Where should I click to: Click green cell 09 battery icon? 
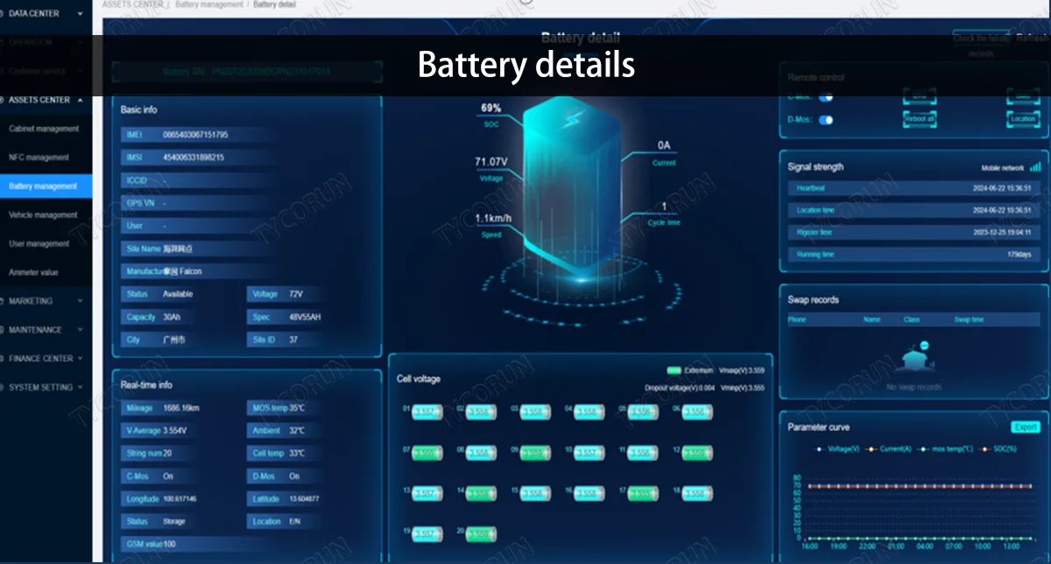tap(535, 452)
